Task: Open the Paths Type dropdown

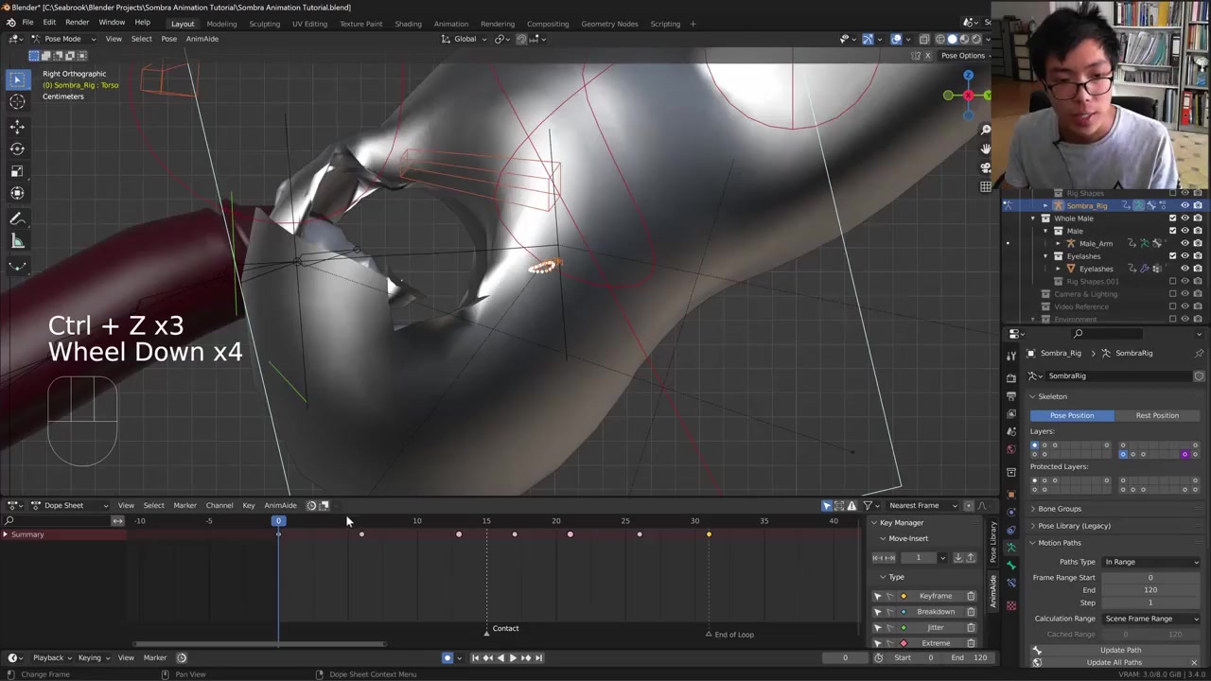Action: (x=1150, y=562)
